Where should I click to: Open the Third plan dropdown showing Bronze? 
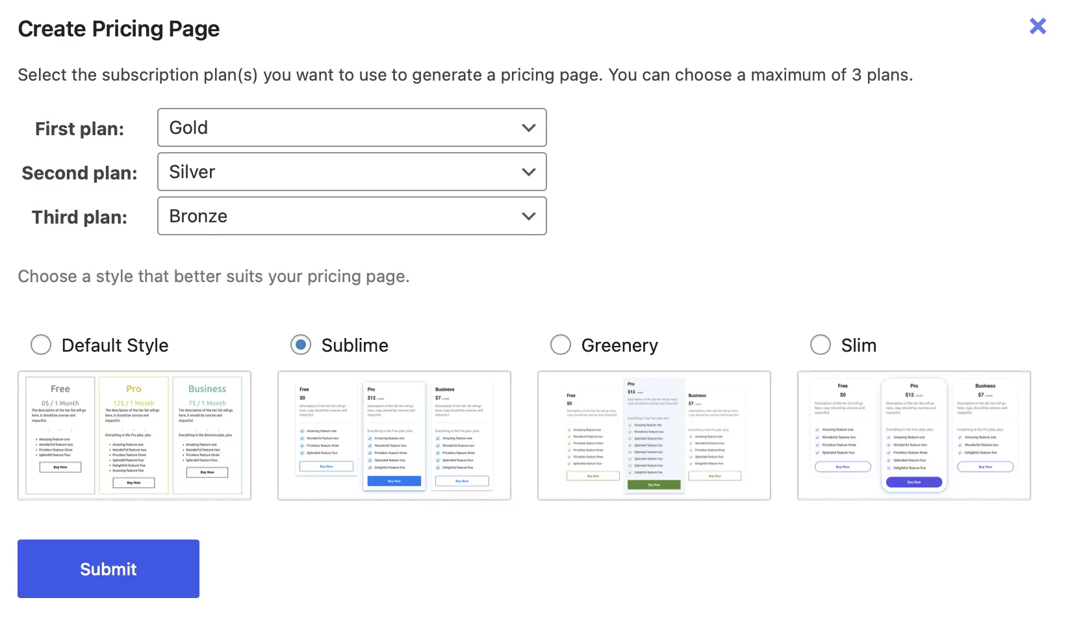coord(352,216)
